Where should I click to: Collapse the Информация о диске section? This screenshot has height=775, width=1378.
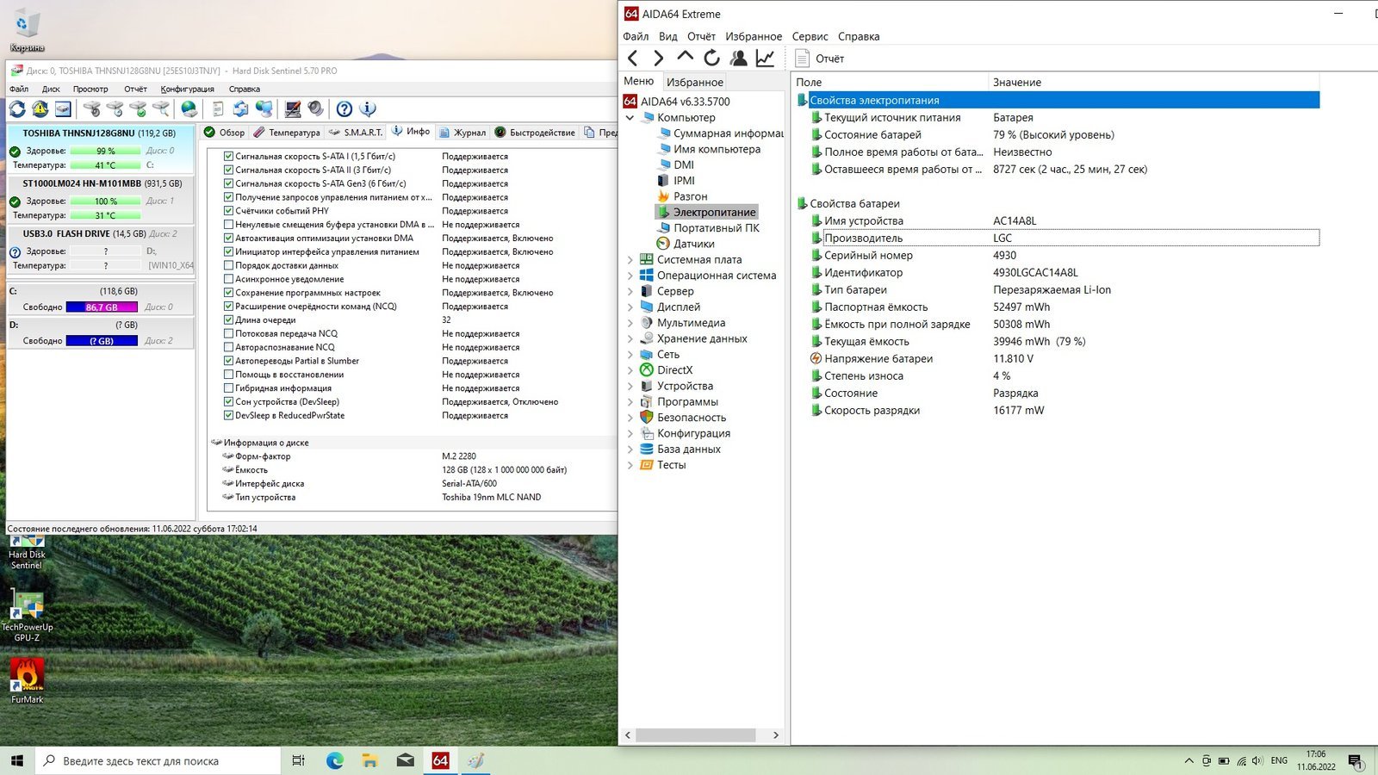click(x=216, y=443)
